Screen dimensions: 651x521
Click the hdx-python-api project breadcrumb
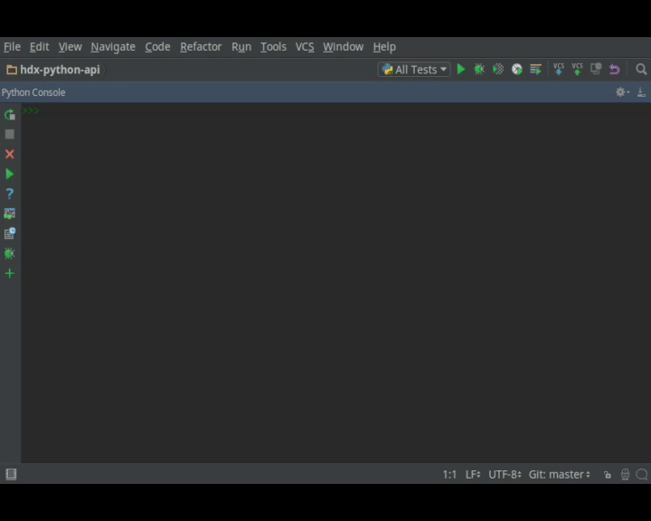pos(60,70)
